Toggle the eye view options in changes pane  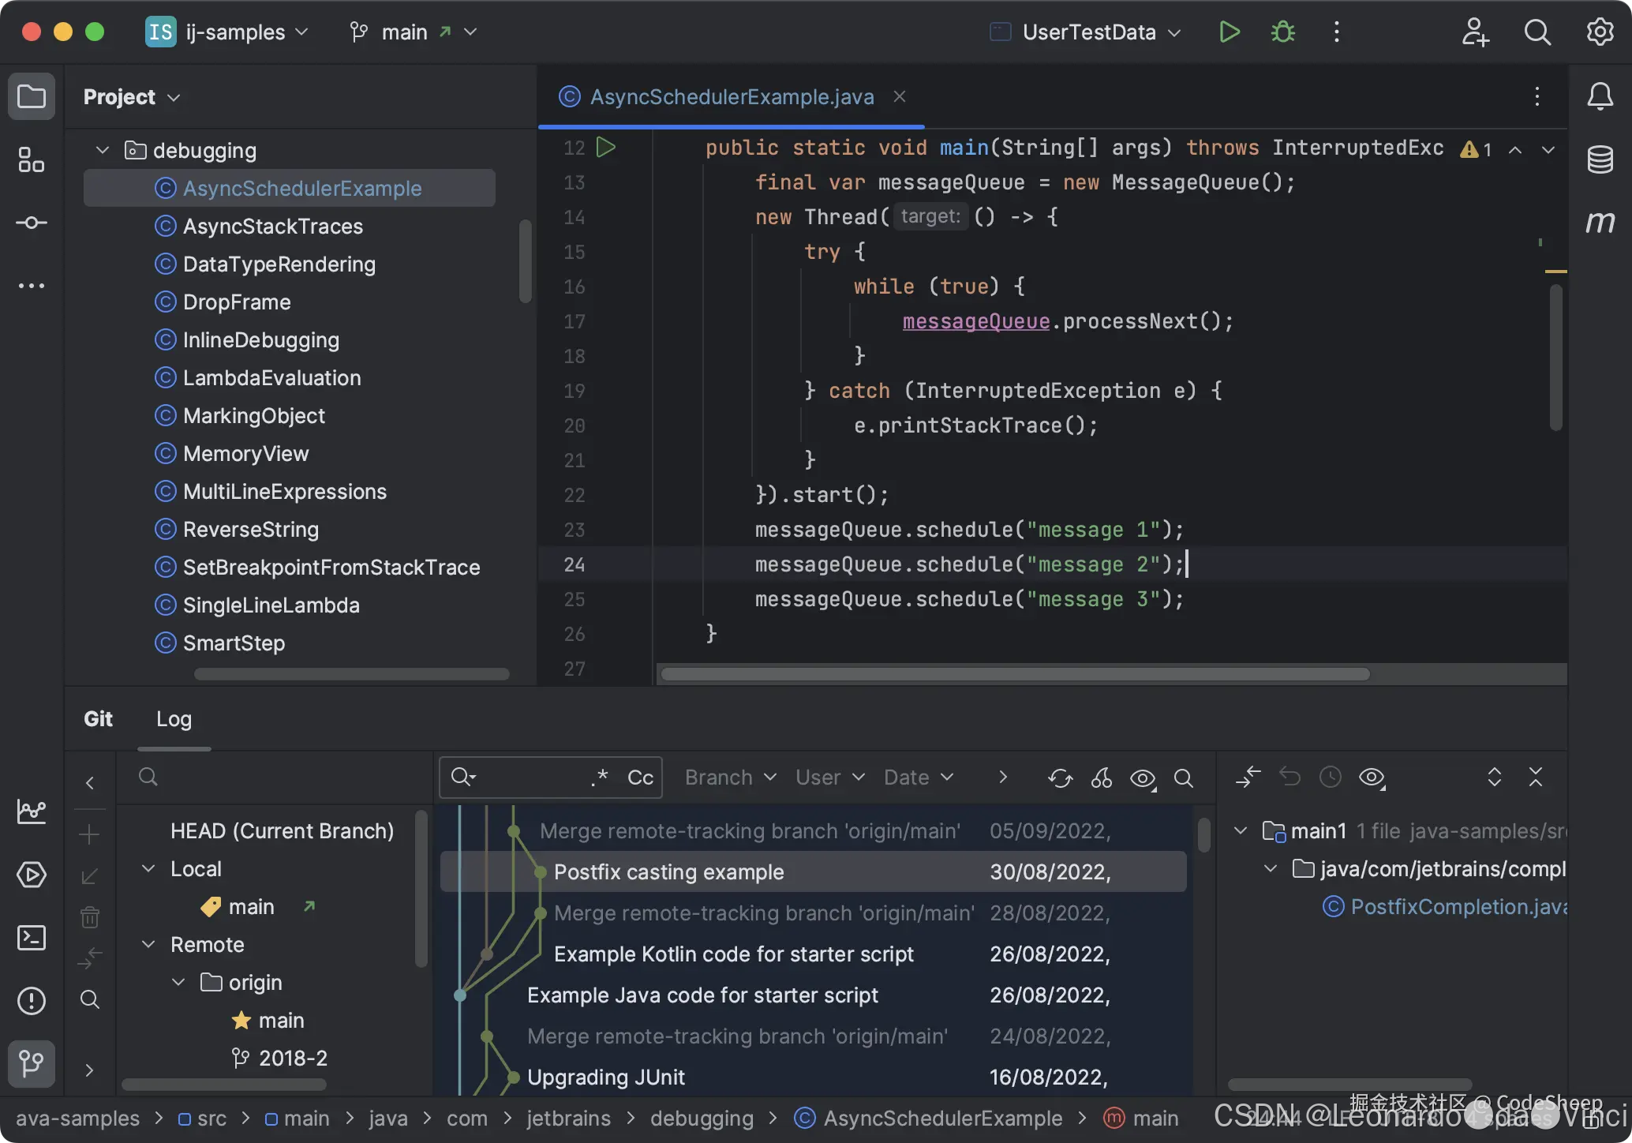[1372, 778]
